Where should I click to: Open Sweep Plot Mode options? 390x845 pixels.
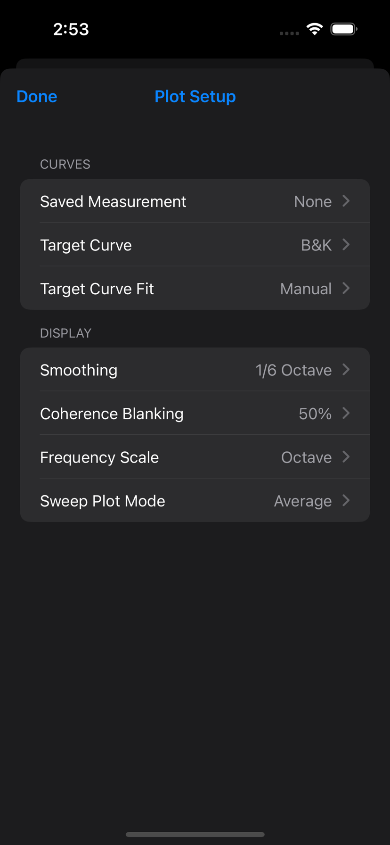tap(103, 501)
